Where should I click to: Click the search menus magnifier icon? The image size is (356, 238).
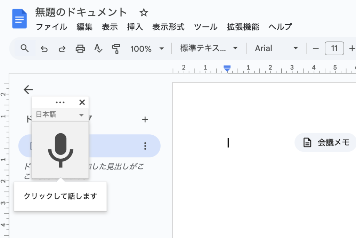[x=24, y=48]
